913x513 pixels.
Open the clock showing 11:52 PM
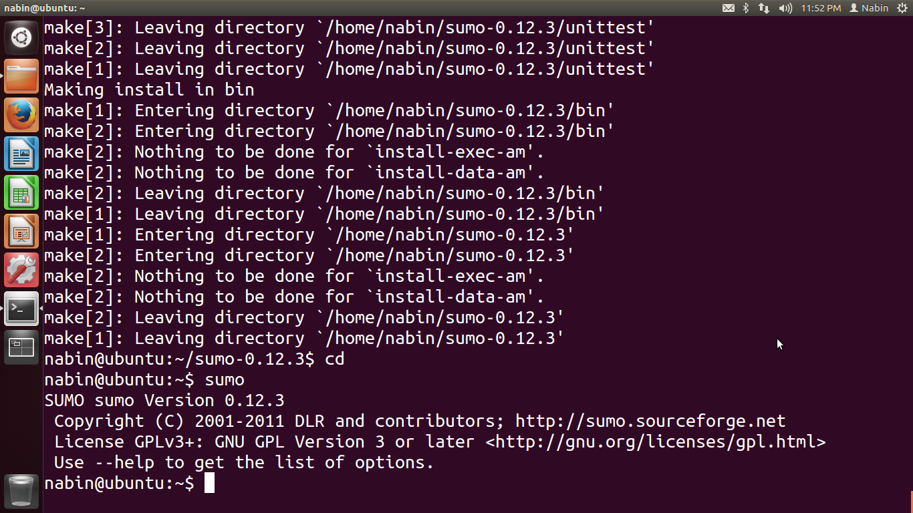[x=820, y=8]
